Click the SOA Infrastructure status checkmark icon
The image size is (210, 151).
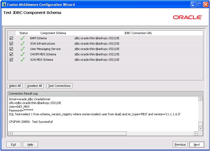click(23, 44)
